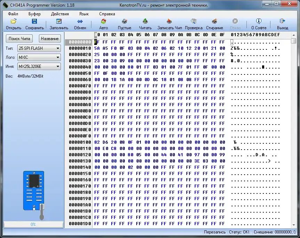This screenshot has width=300, height=238.
Task: Open the Действия menu
Action: [x=60, y=14]
